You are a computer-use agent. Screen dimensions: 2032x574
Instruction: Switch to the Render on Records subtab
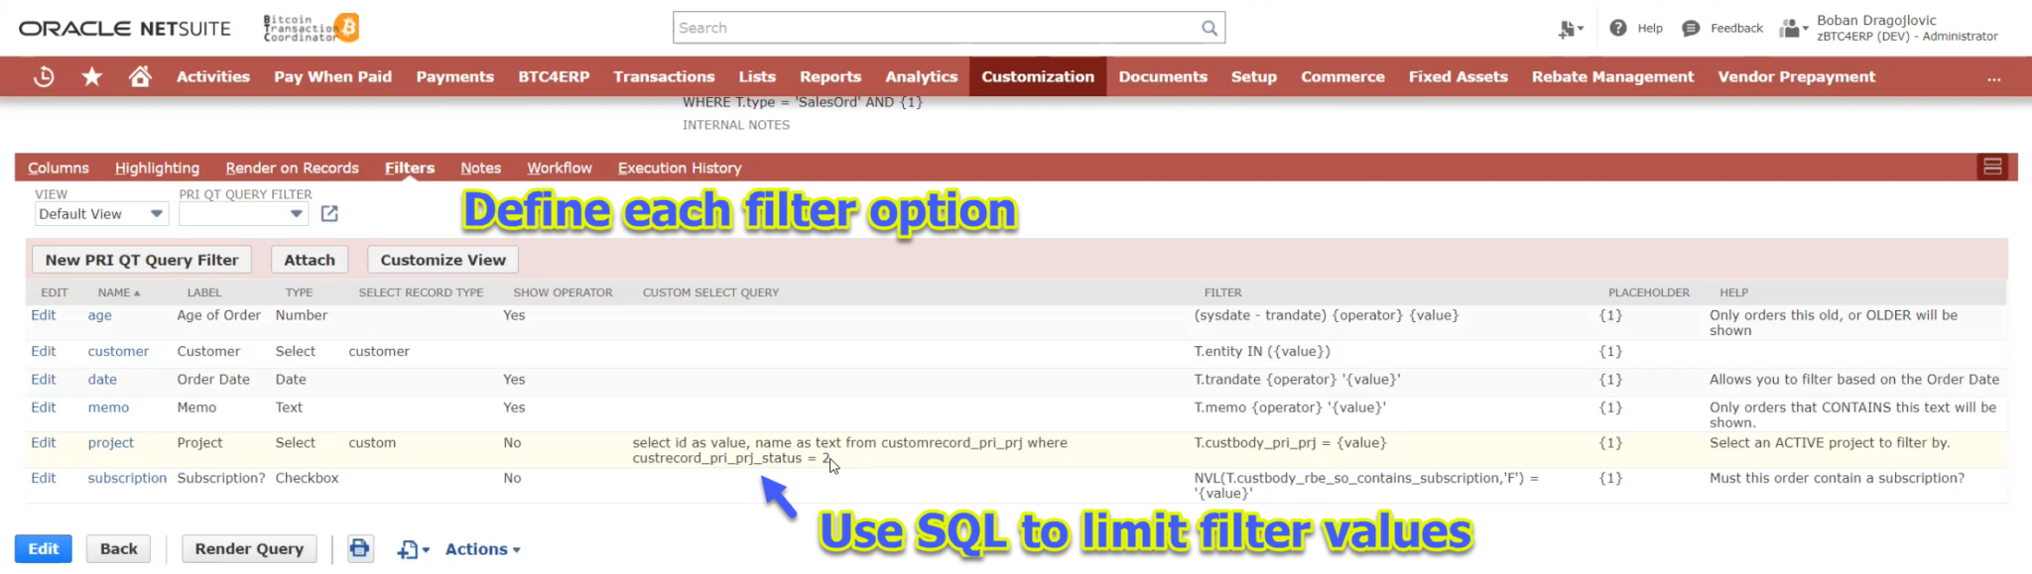coord(292,168)
